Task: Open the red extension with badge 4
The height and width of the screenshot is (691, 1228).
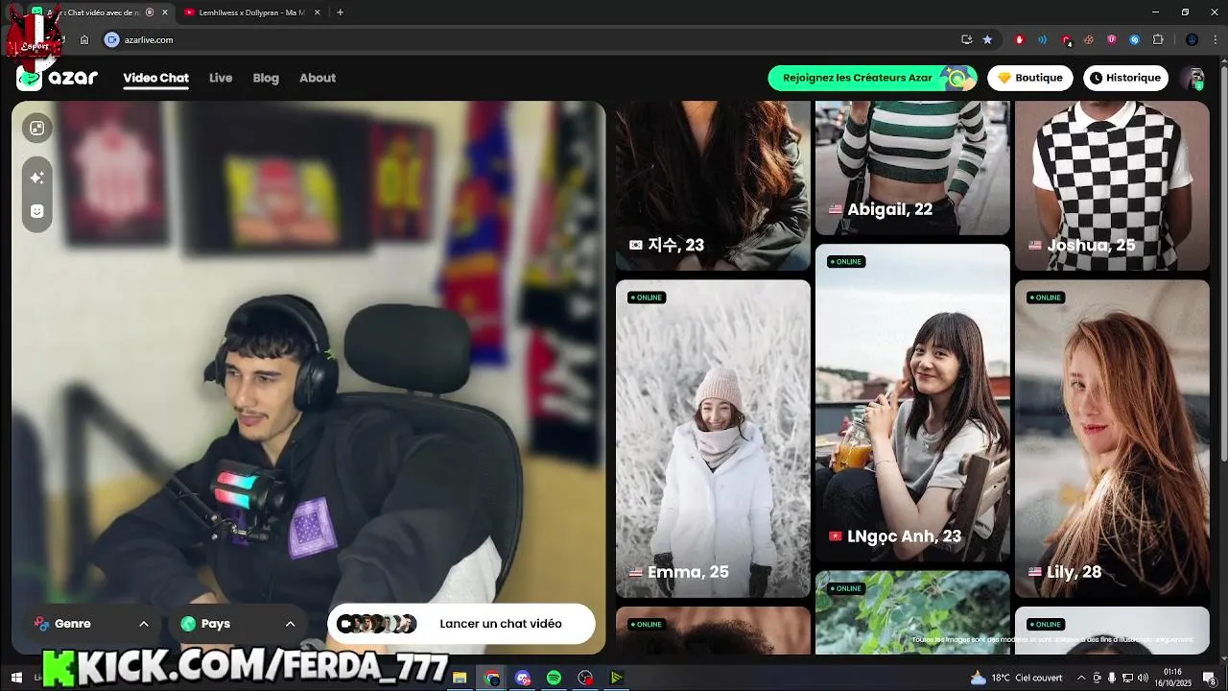Action: click(1066, 40)
